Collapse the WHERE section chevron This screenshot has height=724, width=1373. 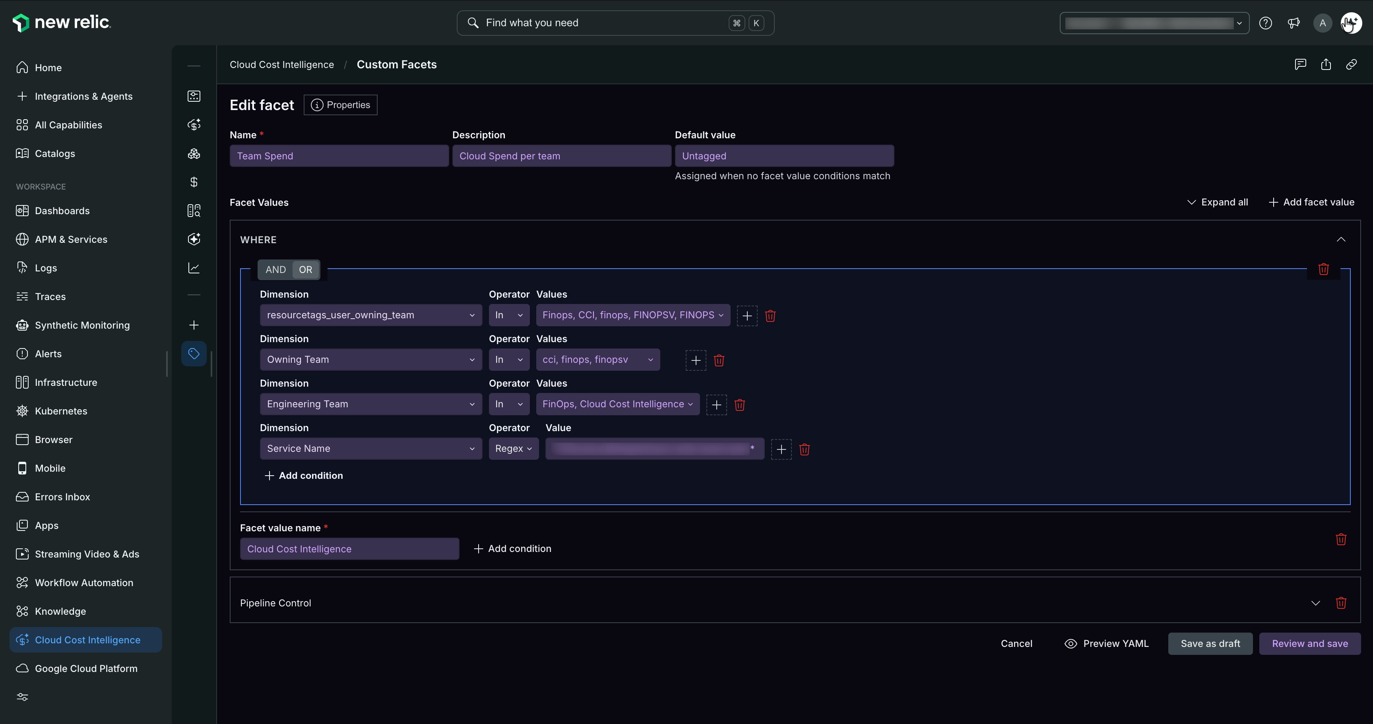(x=1341, y=239)
